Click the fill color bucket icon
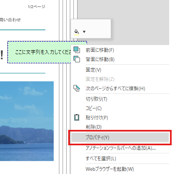 (77, 32)
